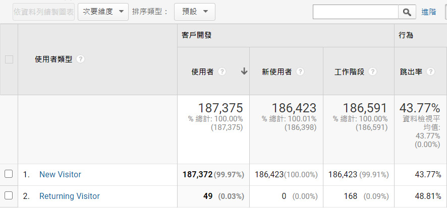Click the 進階 advanced filter link
This screenshot has width=447, height=208.
pos(428,12)
